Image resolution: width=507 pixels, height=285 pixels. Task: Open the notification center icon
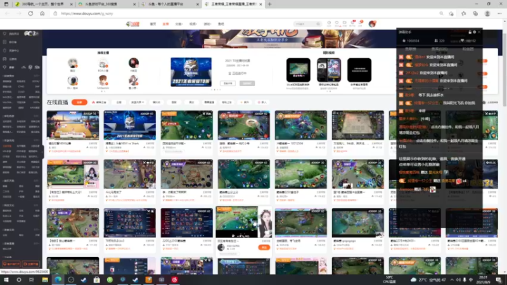point(499,280)
